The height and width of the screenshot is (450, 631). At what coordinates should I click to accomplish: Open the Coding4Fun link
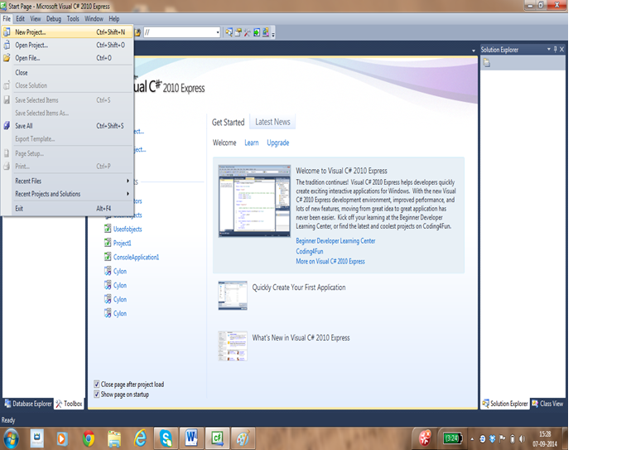coord(310,251)
